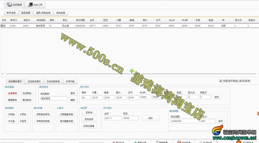Click the 所在地图 column header
The width and height of the screenshot is (259, 143).
tap(80, 20)
